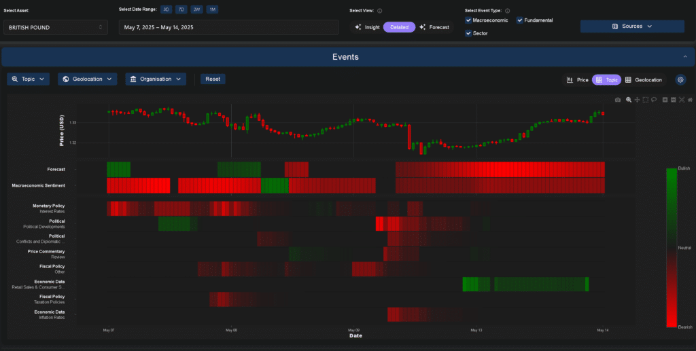Image resolution: width=696 pixels, height=351 pixels.
Task: Expand the Organisation filter dropdown
Action: (x=156, y=79)
